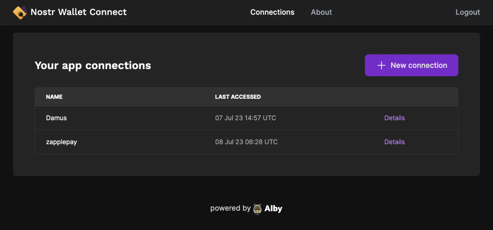Click the Alby brand name in footer
Viewport: 493px width, 230px height.
(273, 209)
